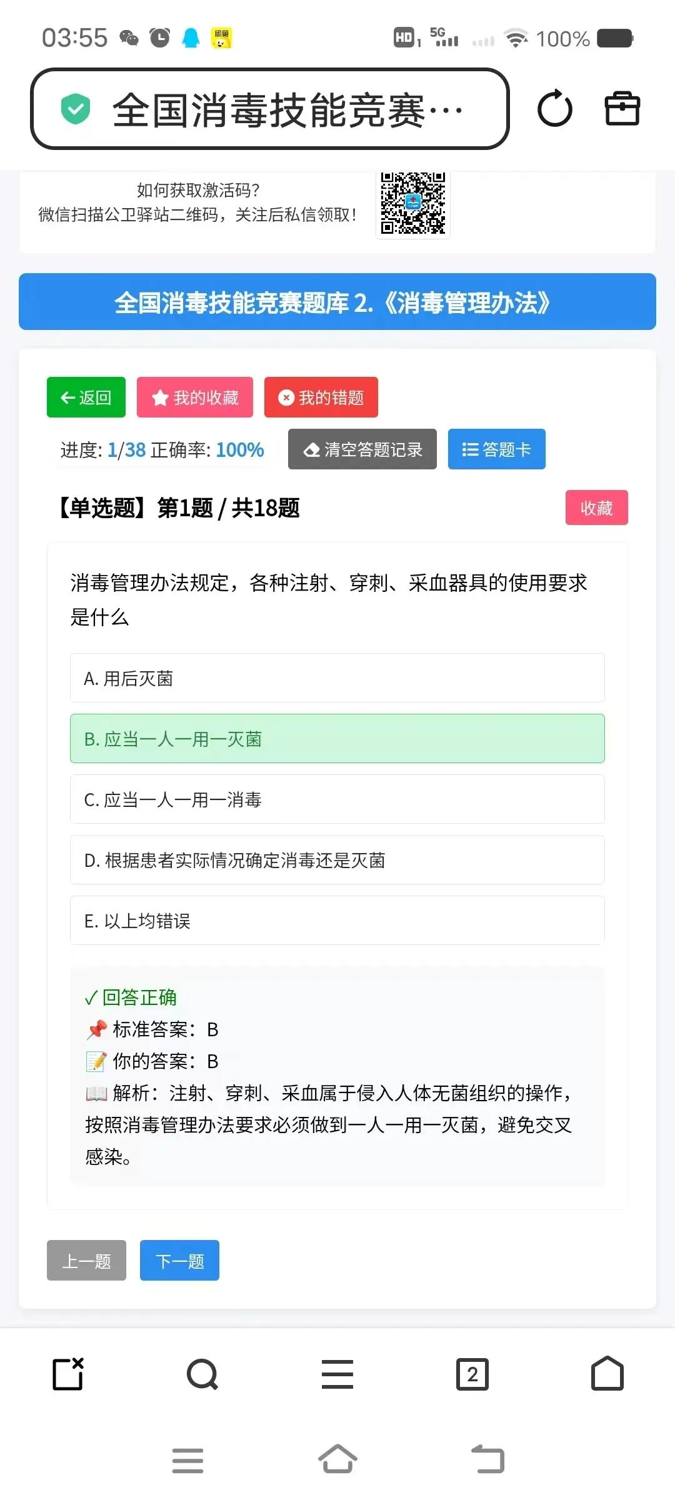
Task: Click the green 返回 back button
Action: click(86, 397)
